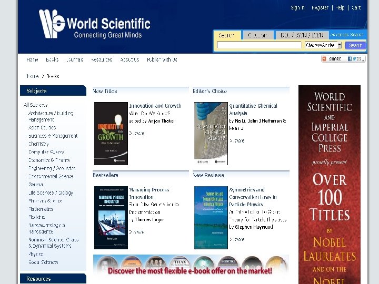Select Nanotechnology & Nanoscience subject
Screen dimensions: 379x284
47,228
